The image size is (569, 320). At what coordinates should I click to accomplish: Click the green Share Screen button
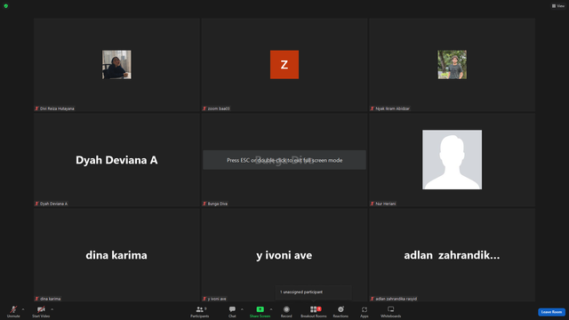pyautogui.click(x=260, y=311)
